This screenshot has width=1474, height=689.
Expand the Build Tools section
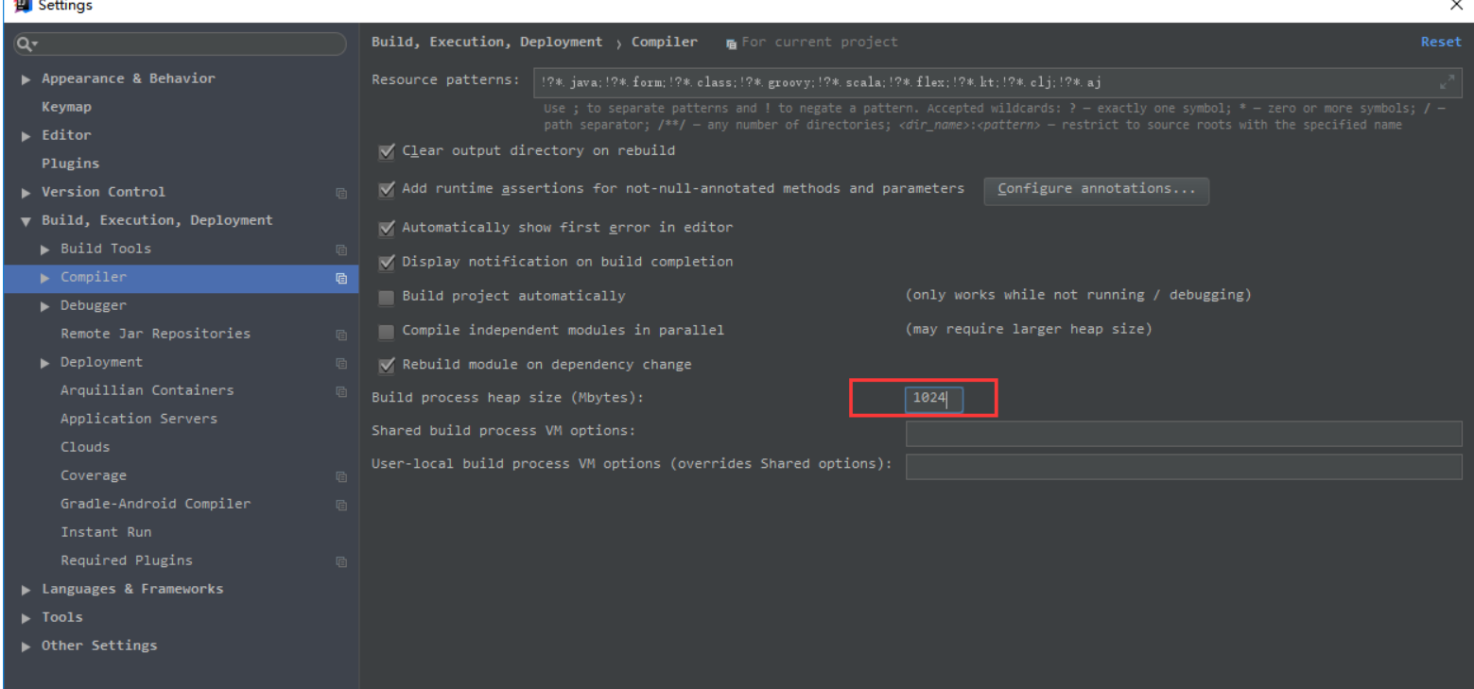(x=43, y=249)
